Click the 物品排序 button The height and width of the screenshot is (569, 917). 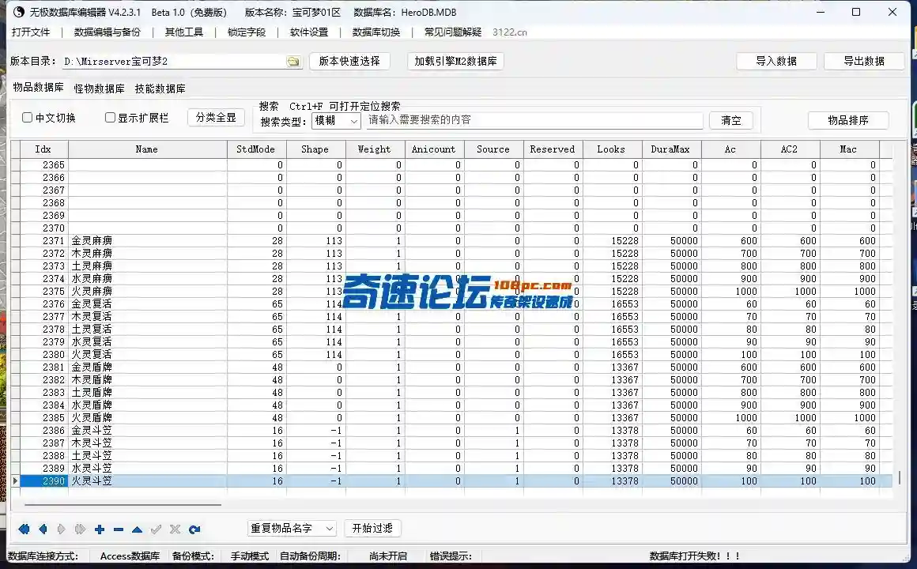(848, 120)
